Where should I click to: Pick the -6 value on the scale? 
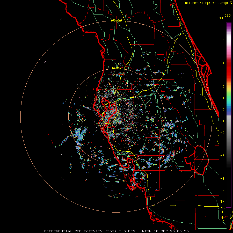tap(222, 179)
